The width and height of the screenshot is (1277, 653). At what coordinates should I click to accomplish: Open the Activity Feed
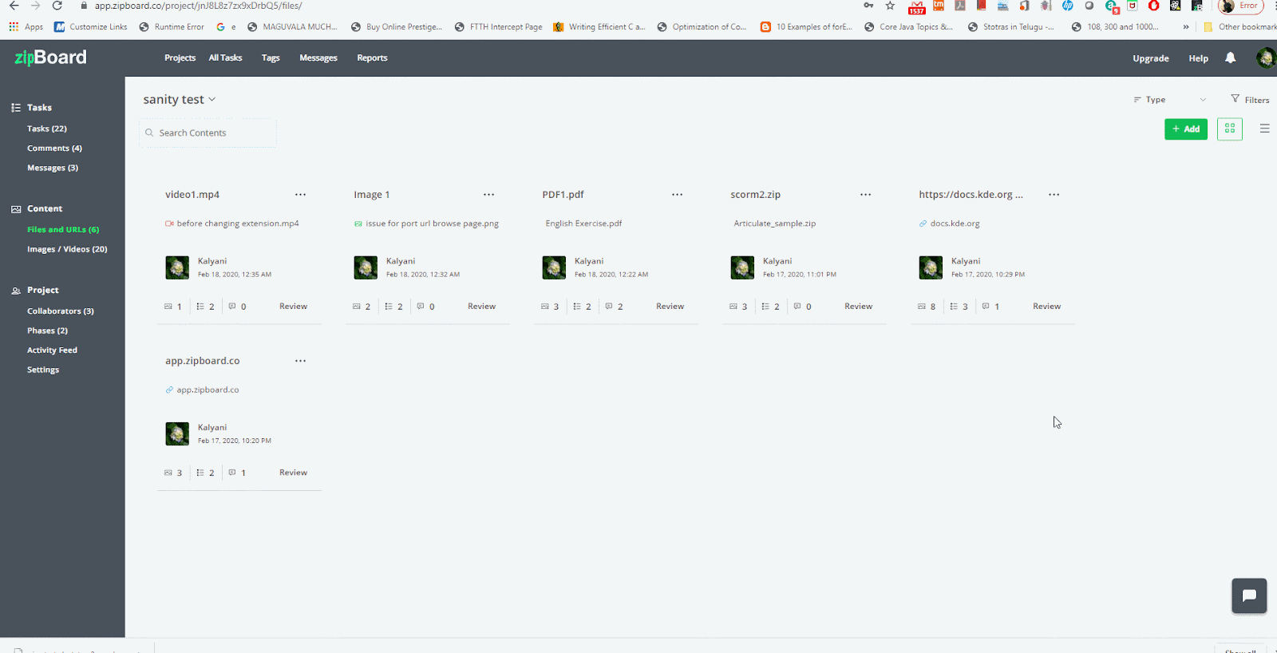point(52,350)
